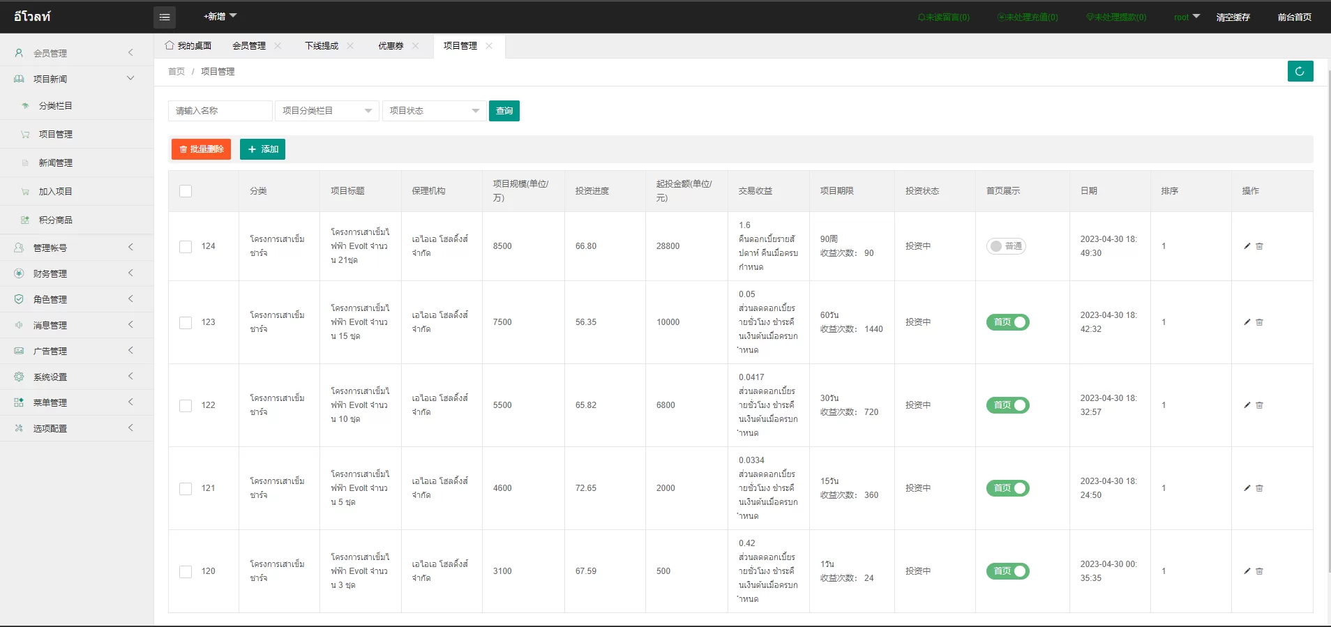Screen dimensions: 1331x627
Task: Expand the +新增 dropdown in top bar
Action: 220,17
